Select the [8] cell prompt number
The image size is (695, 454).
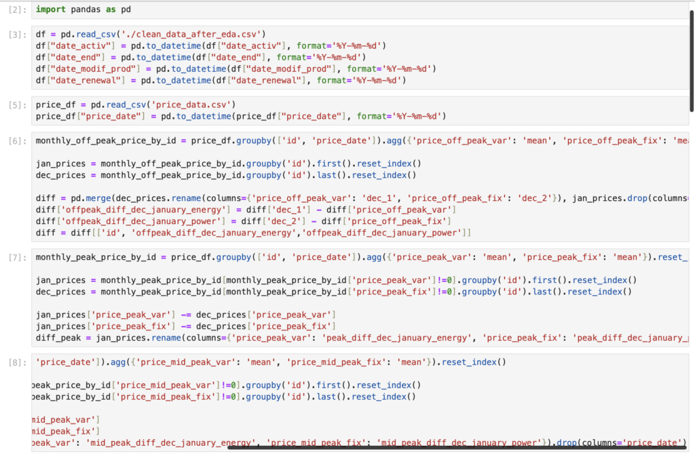pos(16,362)
